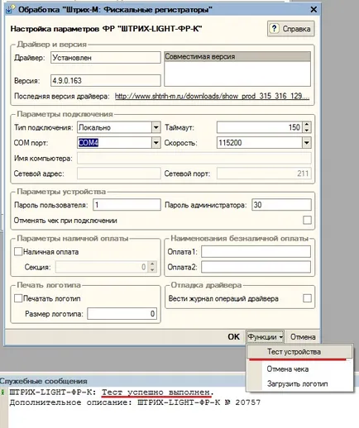Open the Скорость dropdown arrow
359x428 pixels.
pyautogui.click(x=306, y=143)
